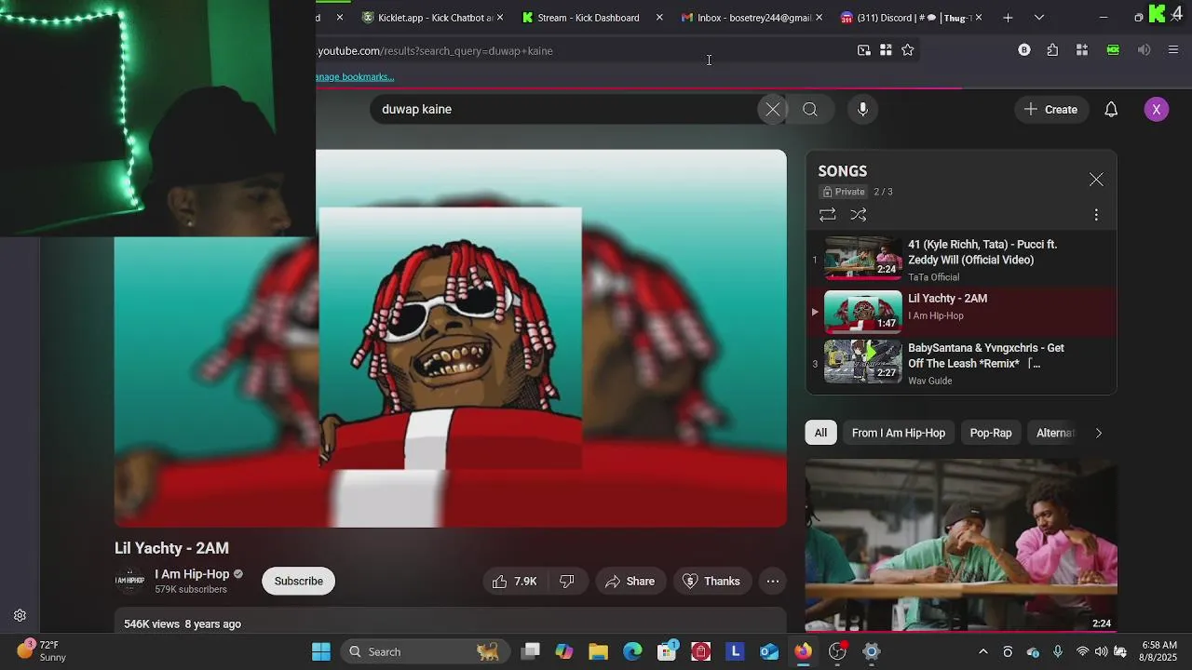Bookmark this page with star icon
The height and width of the screenshot is (670, 1192).
tap(908, 50)
